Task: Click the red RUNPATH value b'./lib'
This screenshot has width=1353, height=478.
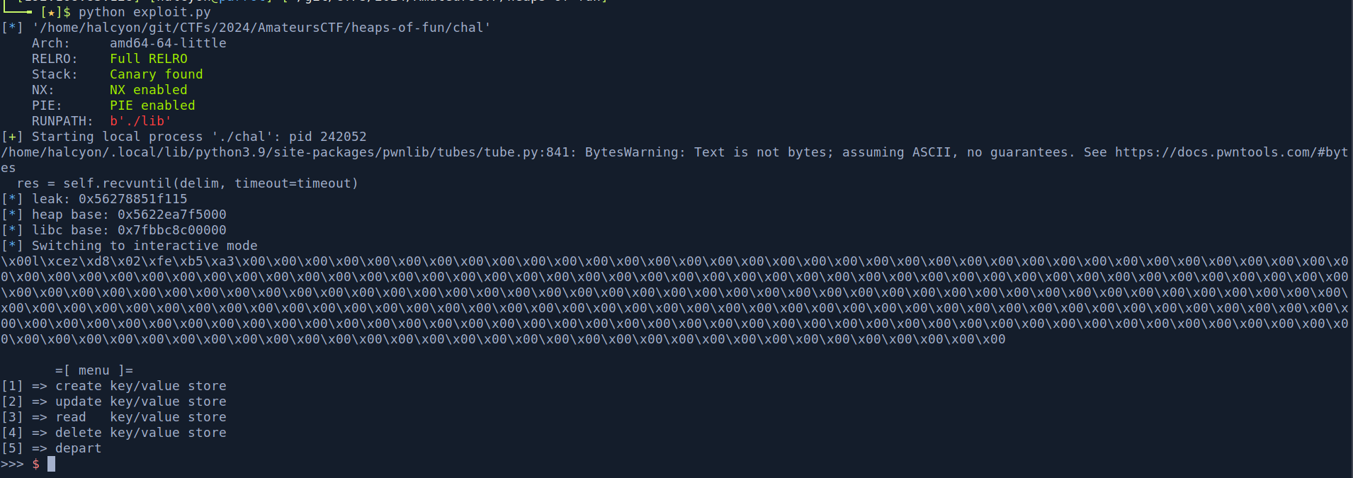Action: click(140, 121)
